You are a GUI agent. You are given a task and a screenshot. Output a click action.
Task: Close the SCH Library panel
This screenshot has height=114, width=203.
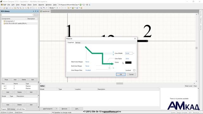point(38,11)
